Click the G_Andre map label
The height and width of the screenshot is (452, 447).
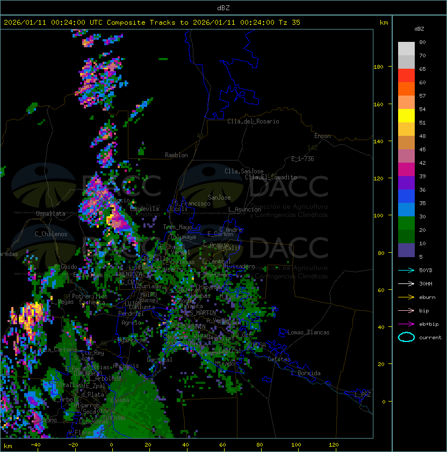click(x=230, y=230)
